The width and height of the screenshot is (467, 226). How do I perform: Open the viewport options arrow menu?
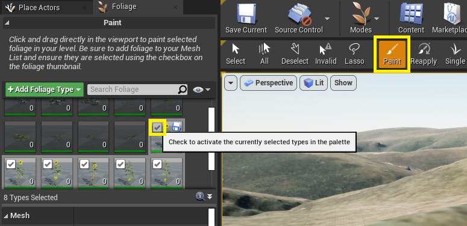pyautogui.click(x=231, y=82)
